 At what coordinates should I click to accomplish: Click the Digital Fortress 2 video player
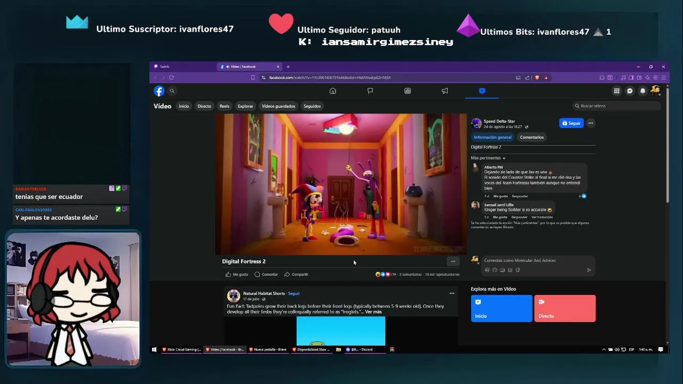pos(341,184)
